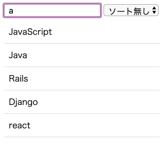Image resolution: width=167 pixels, height=158 pixels.
Task: Click the last result labeled react
Action: coord(20,126)
